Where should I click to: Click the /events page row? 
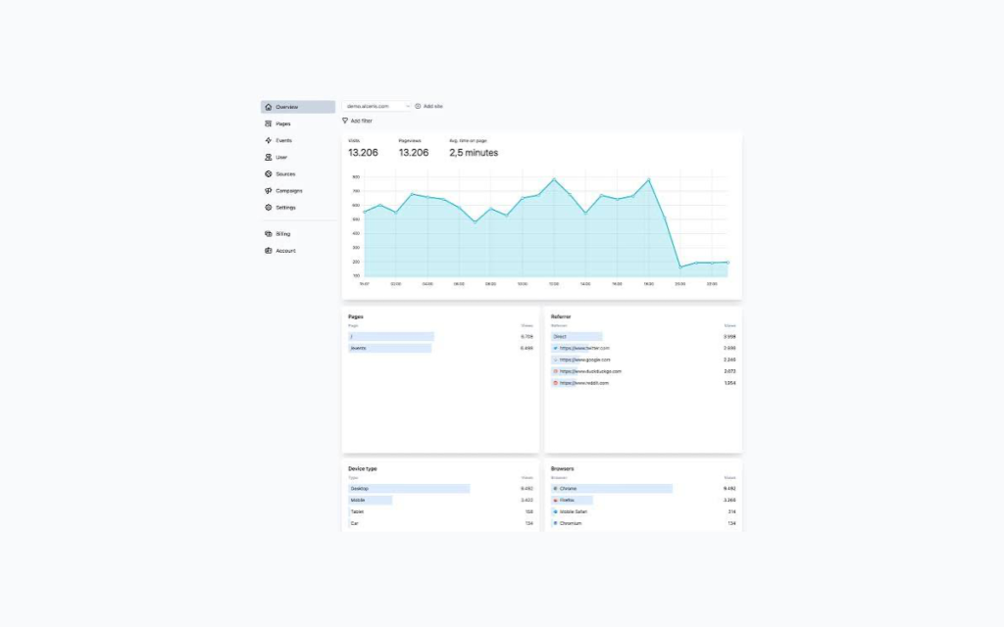tap(440, 348)
